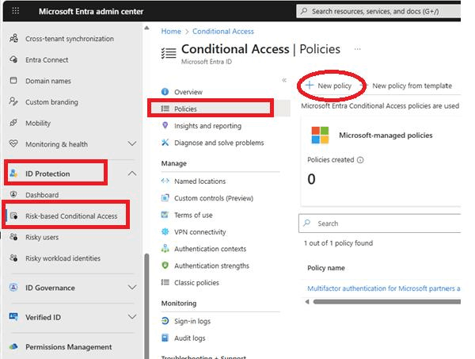This screenshot has width=475, height=359.
Task: Click the policy Search input field
Action: tap(384, 223)
